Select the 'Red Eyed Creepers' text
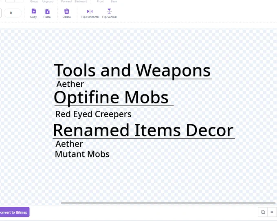277x221 pixels. [x=93, y=114]
